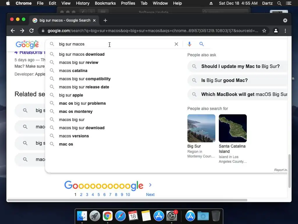Reload the Google search page
Viewport: 298px width, 224px height.
point(31,31)
